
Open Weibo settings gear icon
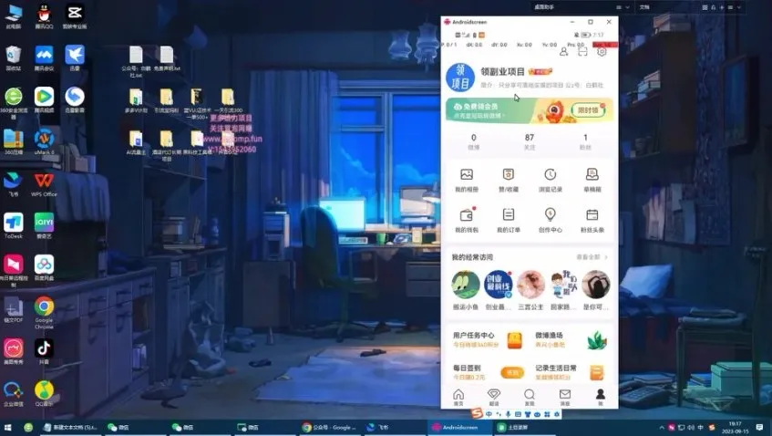click(x=602, y=52)
